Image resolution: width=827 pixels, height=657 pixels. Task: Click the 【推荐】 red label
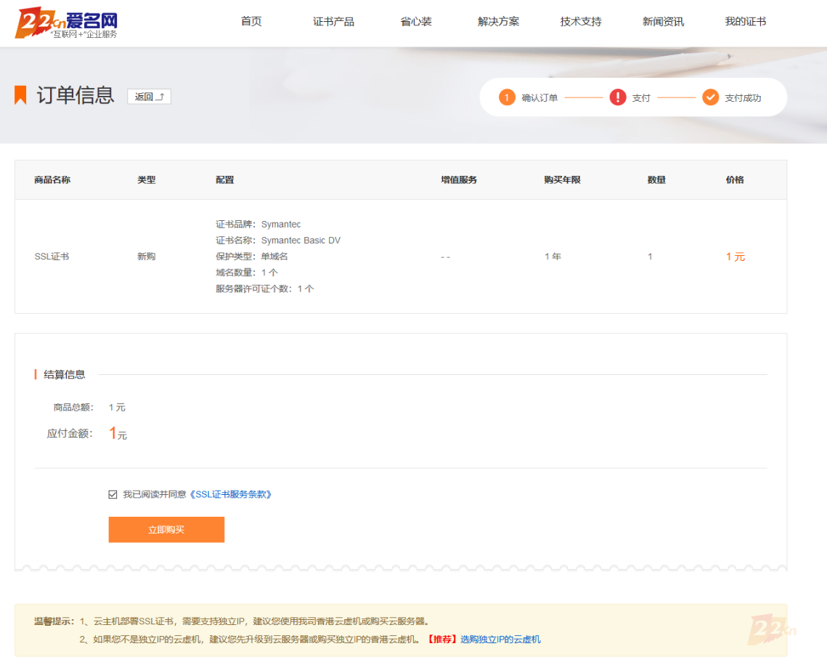tap(442, 639)
